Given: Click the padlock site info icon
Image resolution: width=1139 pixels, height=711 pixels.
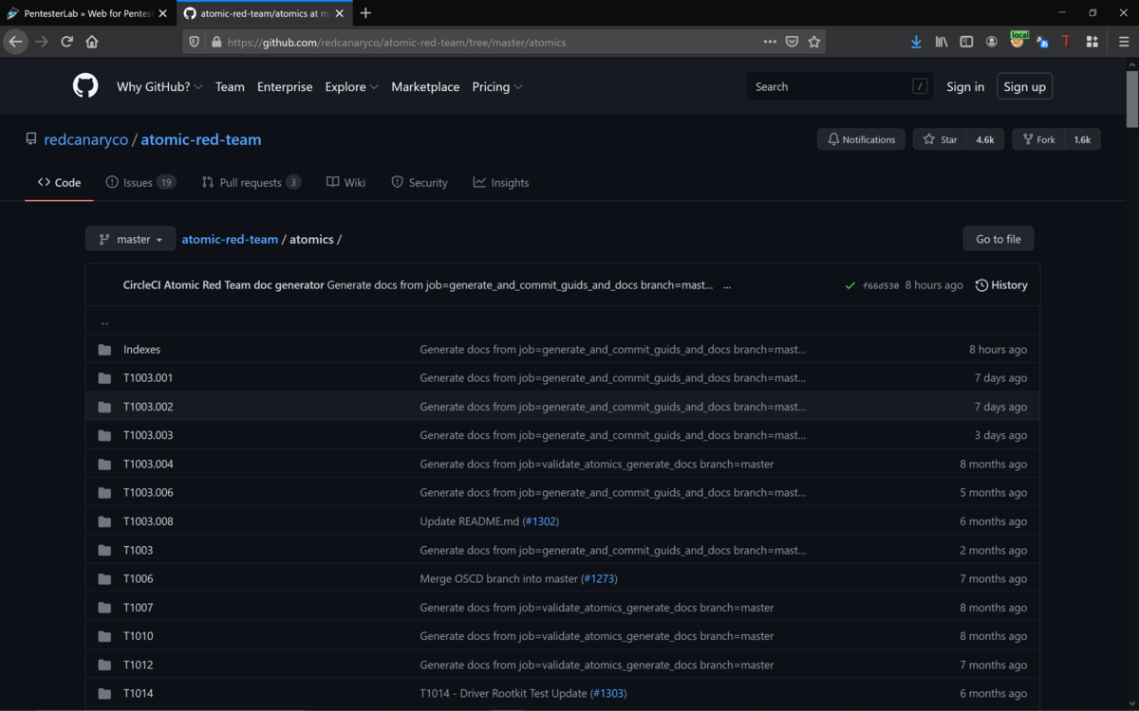Looking at the screenshot, I should tap(216, 42).
